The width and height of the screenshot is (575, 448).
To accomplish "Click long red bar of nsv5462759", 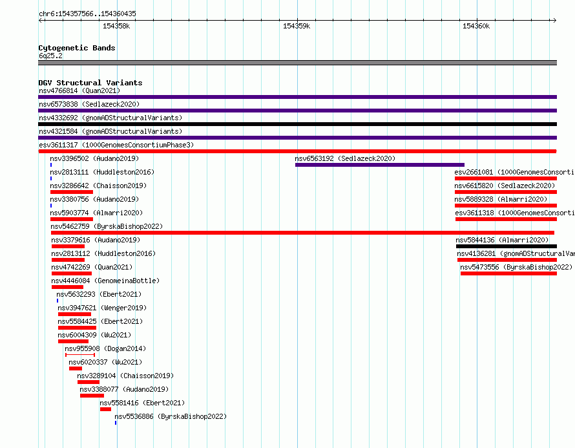I will click(302, 233).
